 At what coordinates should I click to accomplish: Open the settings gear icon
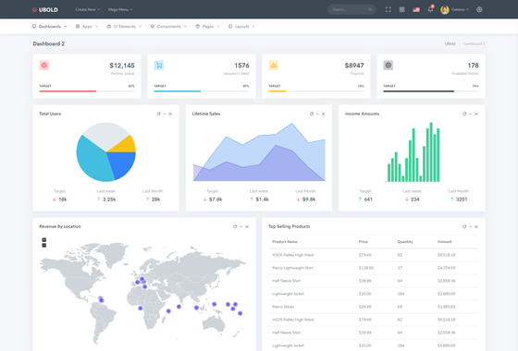coord(479,9)
